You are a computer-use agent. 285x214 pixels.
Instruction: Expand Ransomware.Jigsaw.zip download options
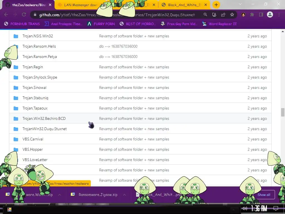point(124,195)
